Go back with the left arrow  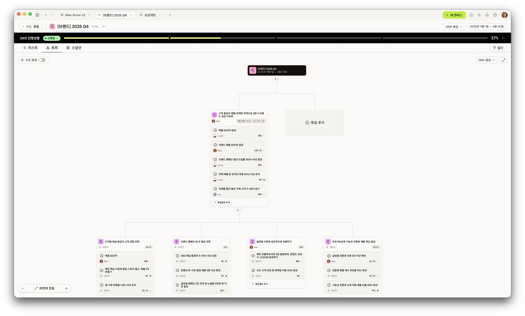pyautogui.click(x=46, y=15)
